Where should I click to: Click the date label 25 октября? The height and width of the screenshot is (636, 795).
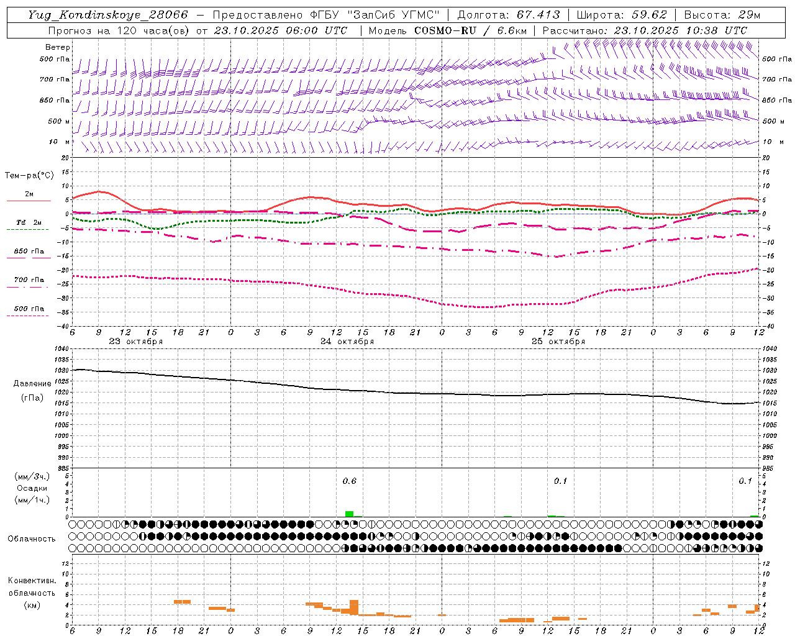pyautogui.click(x=558, y=342)
